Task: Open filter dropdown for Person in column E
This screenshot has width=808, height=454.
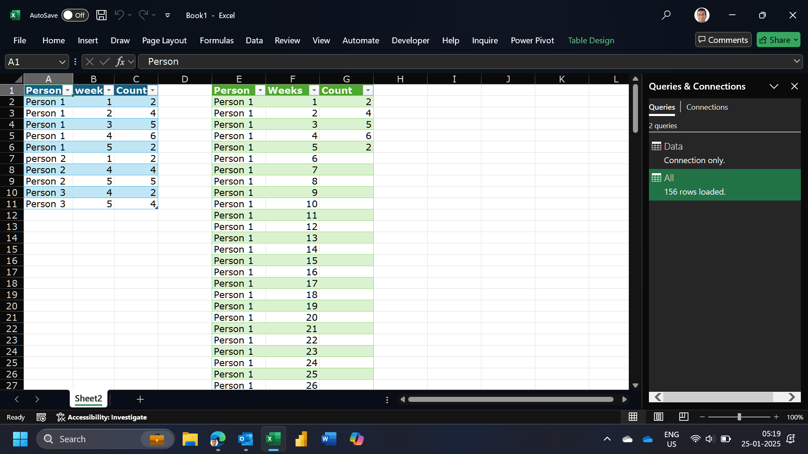Action: (x=260, y=90)
